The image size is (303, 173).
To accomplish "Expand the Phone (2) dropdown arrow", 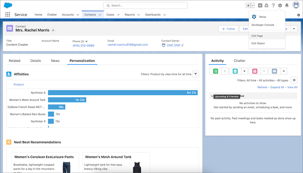I will 86,41.
